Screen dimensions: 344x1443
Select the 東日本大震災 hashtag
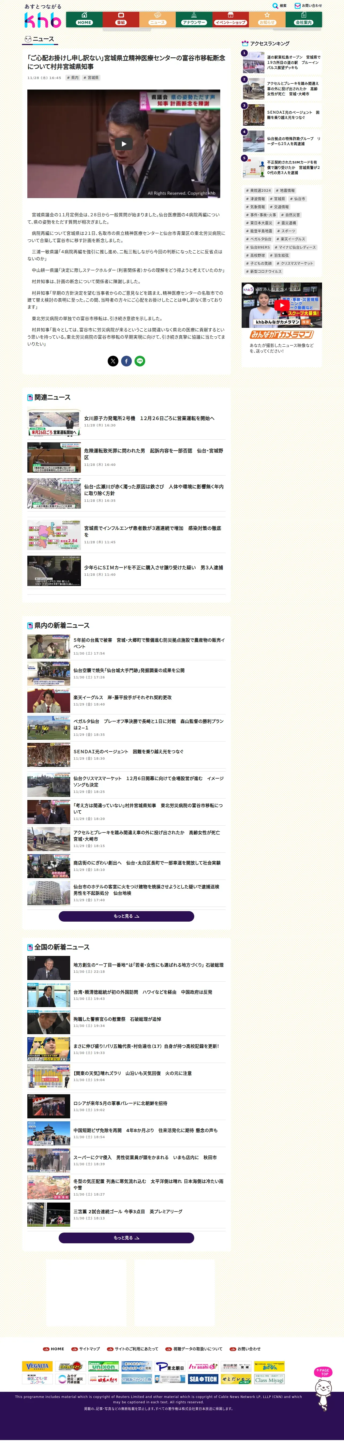pyautogui.click(x=259, y=223)
